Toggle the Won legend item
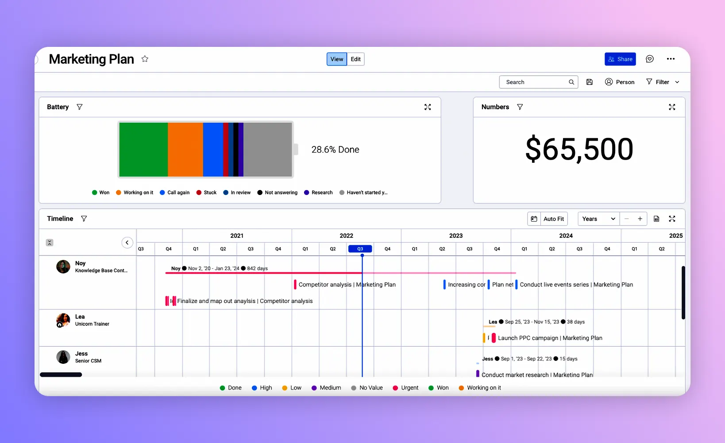 [100, 192]
